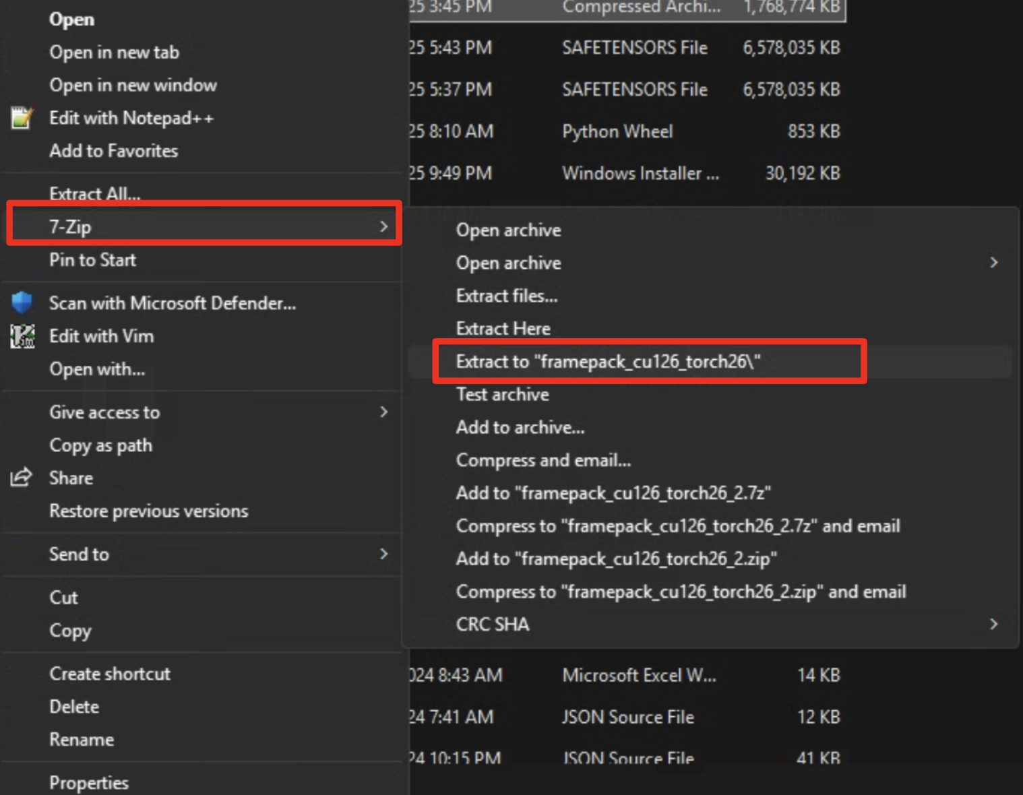This screenshot has height=795, width=1023.
Task: Click the Notepad++ icon in context menu
Action: 22,119
